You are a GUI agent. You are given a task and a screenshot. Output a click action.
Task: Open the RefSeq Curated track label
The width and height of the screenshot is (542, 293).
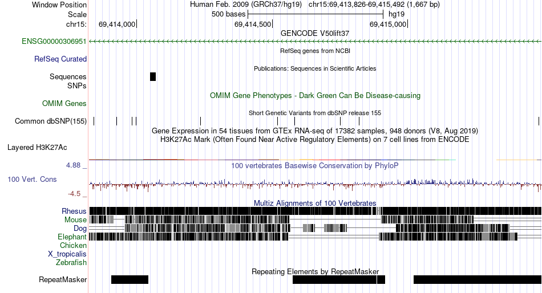(x=60, y=59)
